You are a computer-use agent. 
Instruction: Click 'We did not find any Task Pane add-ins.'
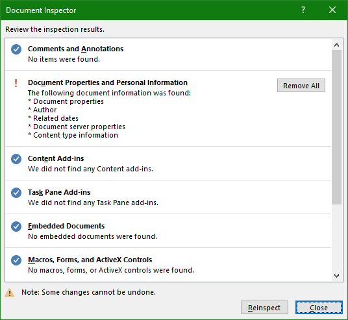(x=93, y=203)
